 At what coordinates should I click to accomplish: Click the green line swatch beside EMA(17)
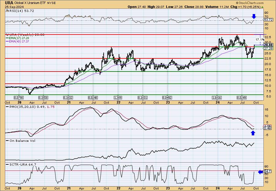click(x=7, y=38)
